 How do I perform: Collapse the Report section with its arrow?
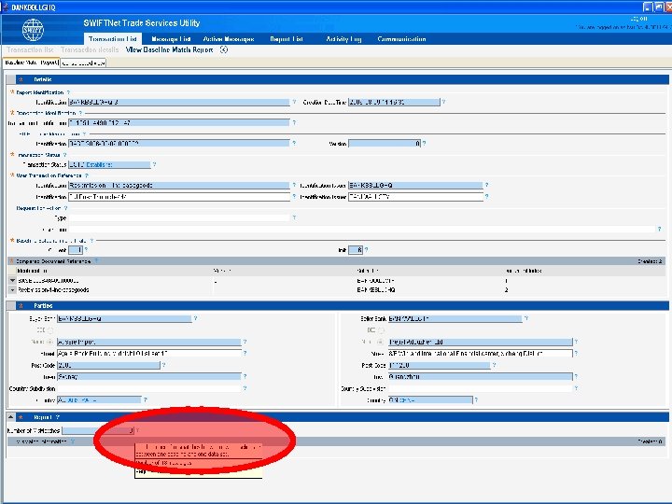click(10, 417)
